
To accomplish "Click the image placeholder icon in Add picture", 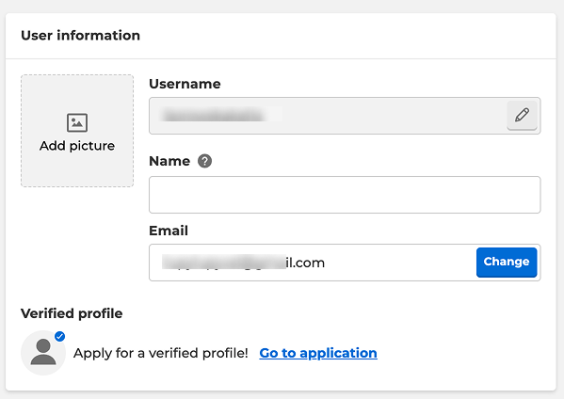I will (x=77, y=122).
